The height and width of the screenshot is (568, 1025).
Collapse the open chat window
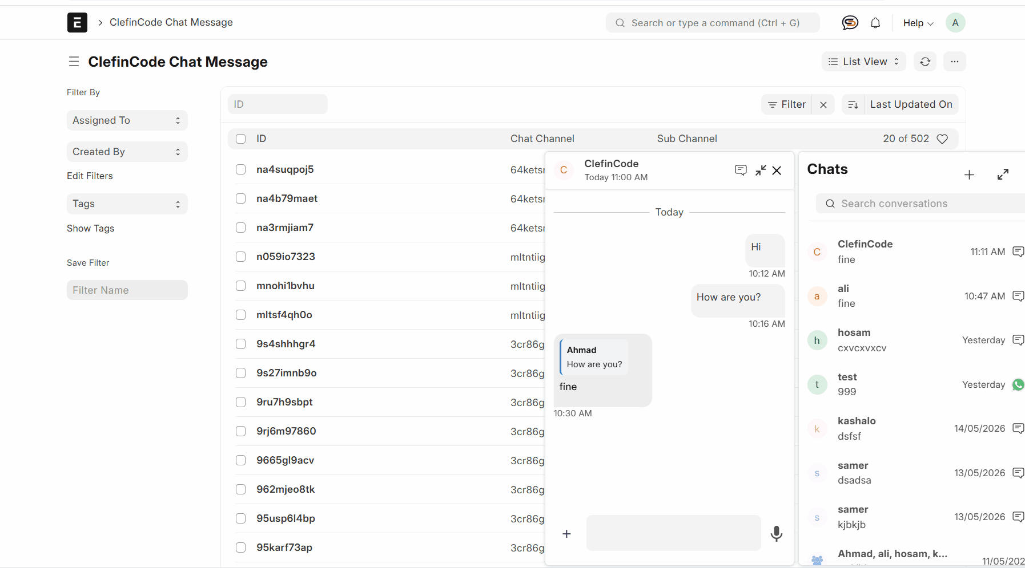coord(761,170)
